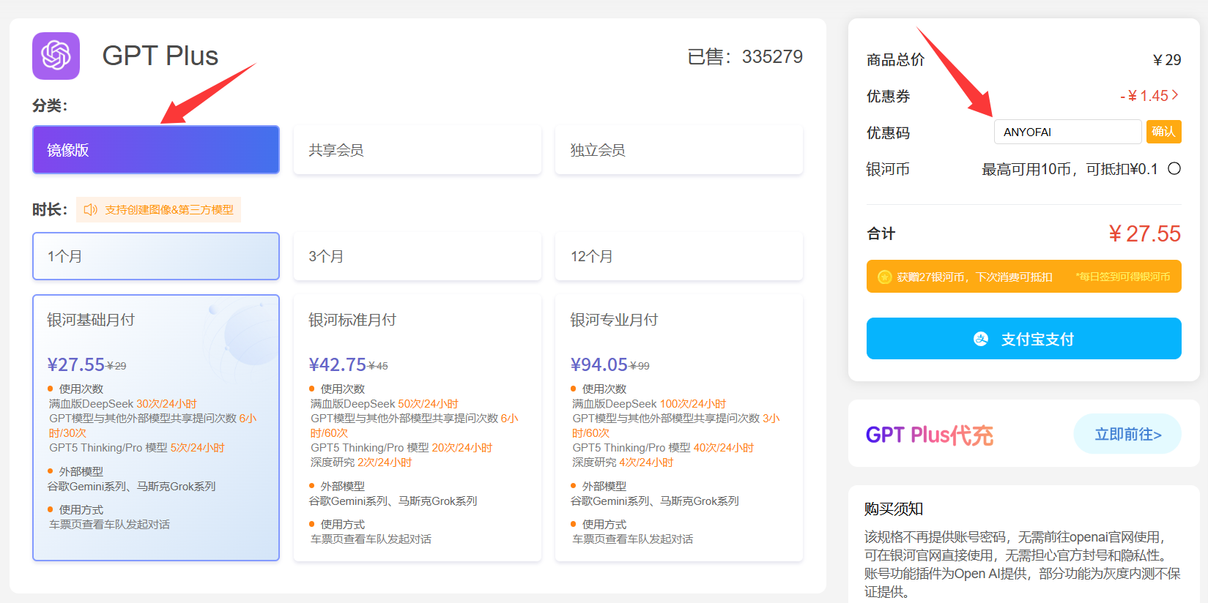1208x603 pixels.
Task: Select the 独立会员 category
Action: (679, 150)
